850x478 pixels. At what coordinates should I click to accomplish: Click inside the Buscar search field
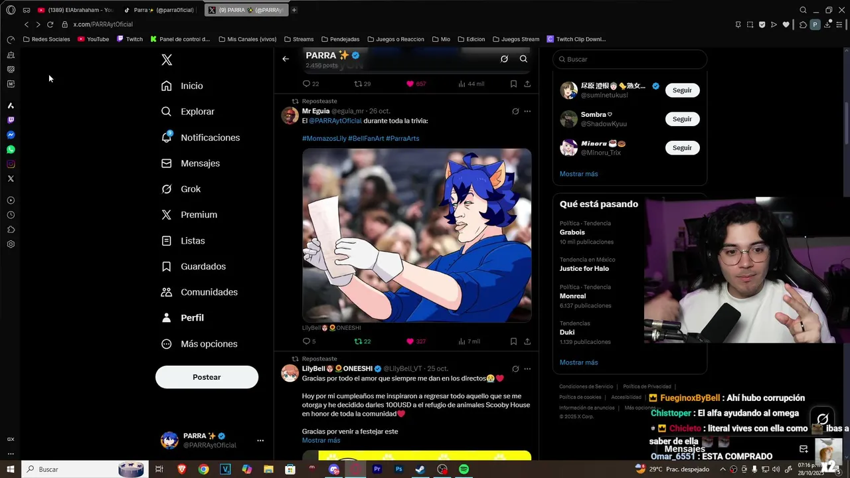point(630,59)
